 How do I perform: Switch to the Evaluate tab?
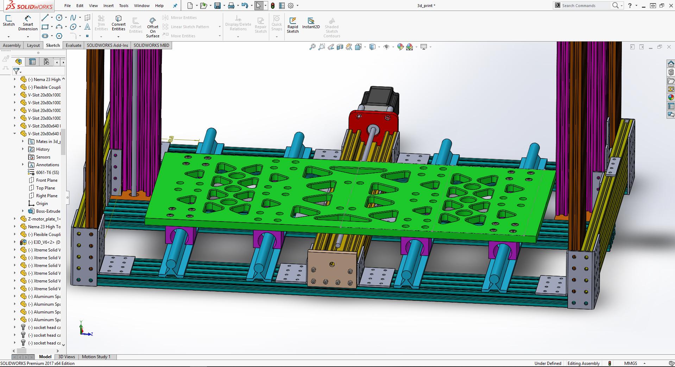74,45
